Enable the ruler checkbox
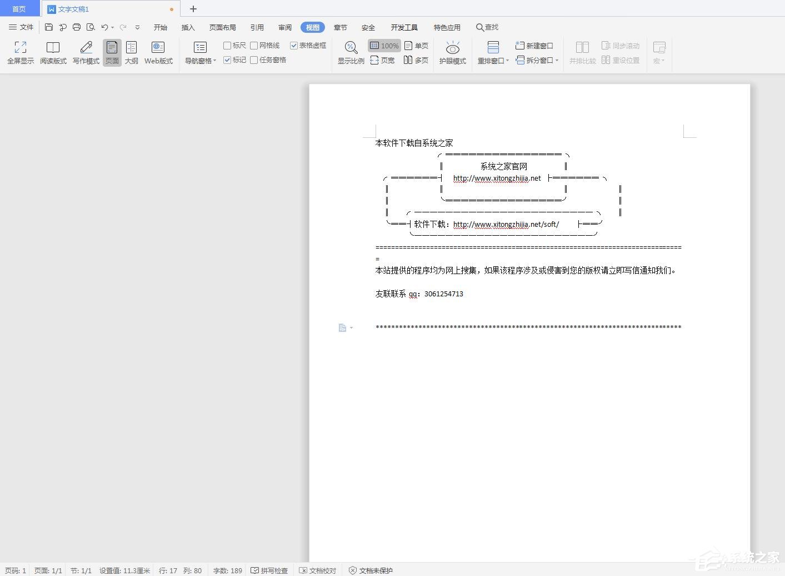 pos(227,46)
